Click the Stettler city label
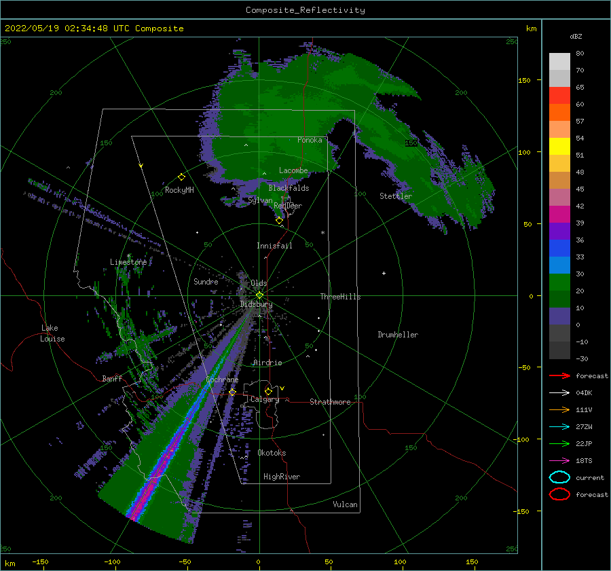The width and height of the screenshot is (611, 571). [396, 196]
